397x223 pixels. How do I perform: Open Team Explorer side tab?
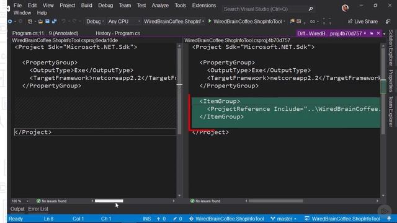[391, 111]
